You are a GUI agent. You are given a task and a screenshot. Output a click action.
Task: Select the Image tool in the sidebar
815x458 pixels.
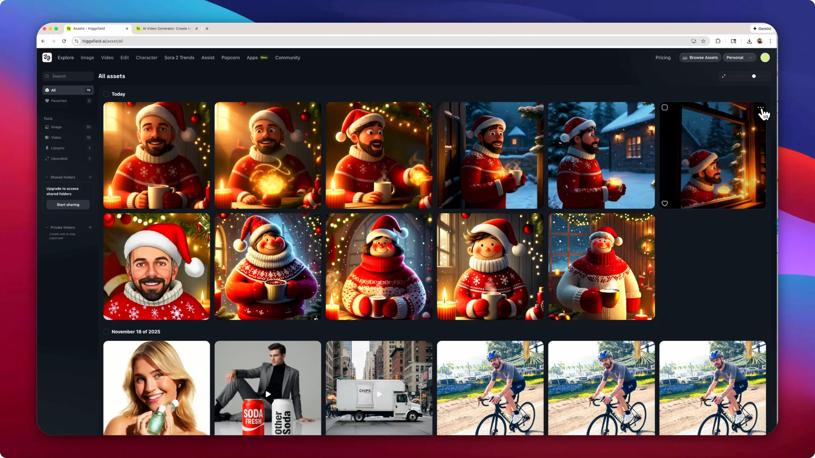[56, 127]
